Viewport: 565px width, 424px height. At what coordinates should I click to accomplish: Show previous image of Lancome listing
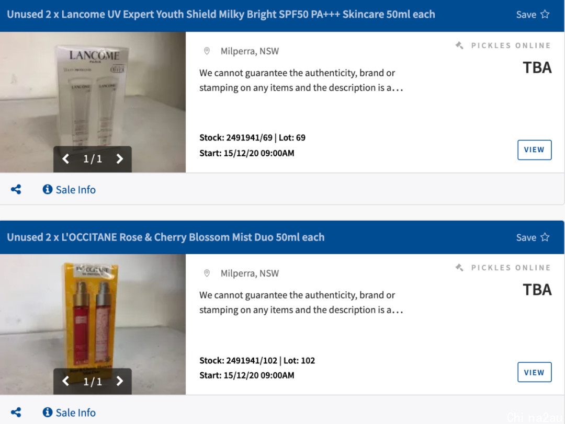[65, 159]
